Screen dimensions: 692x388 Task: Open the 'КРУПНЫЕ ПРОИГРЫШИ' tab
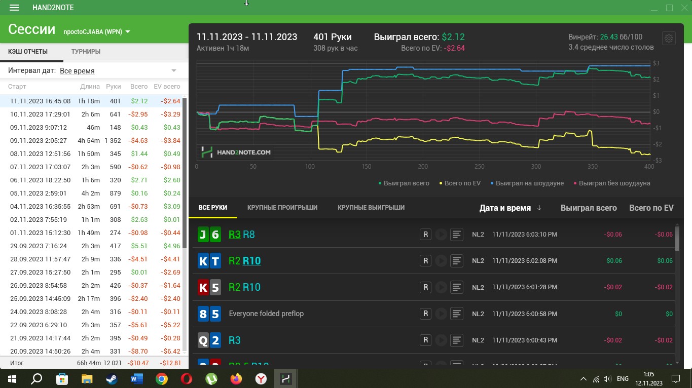pos(282,208)
